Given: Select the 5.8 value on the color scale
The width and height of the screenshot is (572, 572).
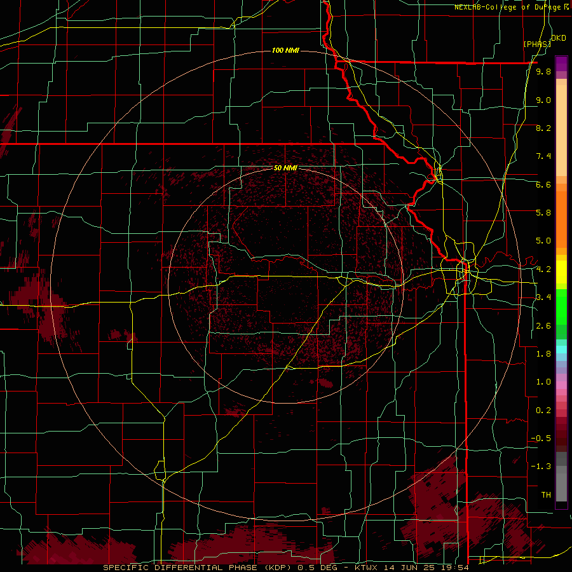Looking at the screenshot, I should 543,213.
